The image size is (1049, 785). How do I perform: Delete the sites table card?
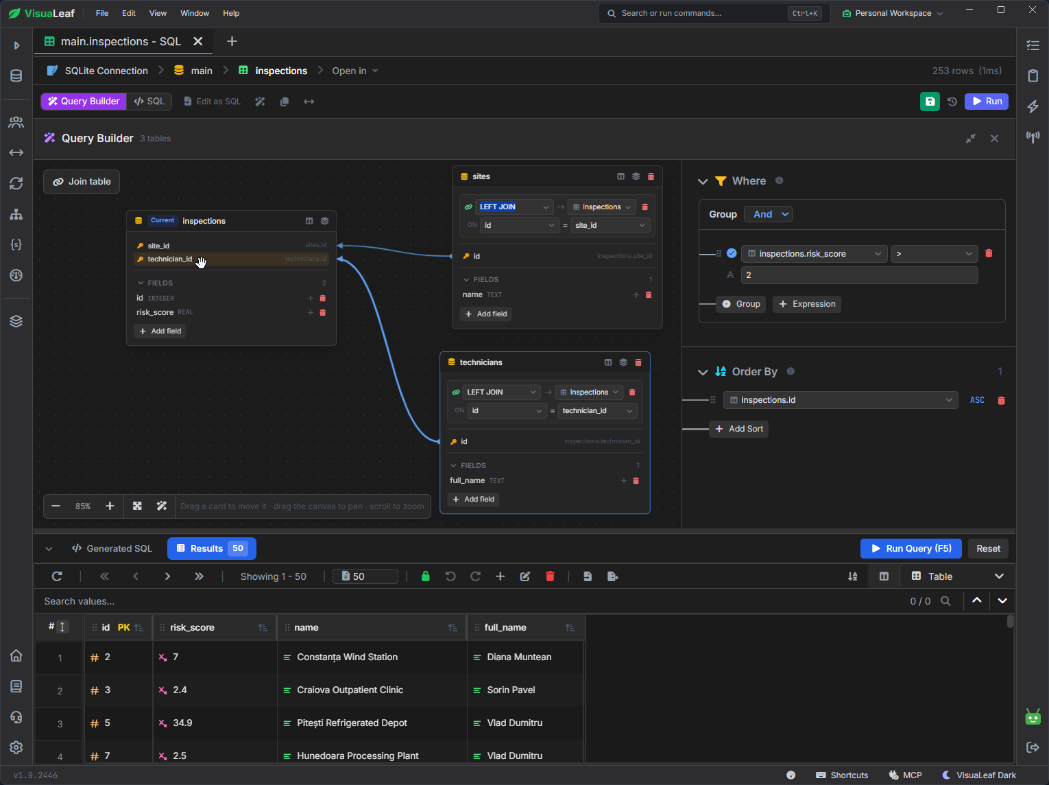(x=651, y=176)
